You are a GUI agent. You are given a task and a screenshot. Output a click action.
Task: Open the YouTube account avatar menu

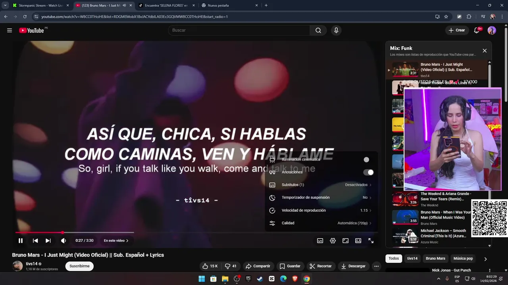tap(492, 30)
